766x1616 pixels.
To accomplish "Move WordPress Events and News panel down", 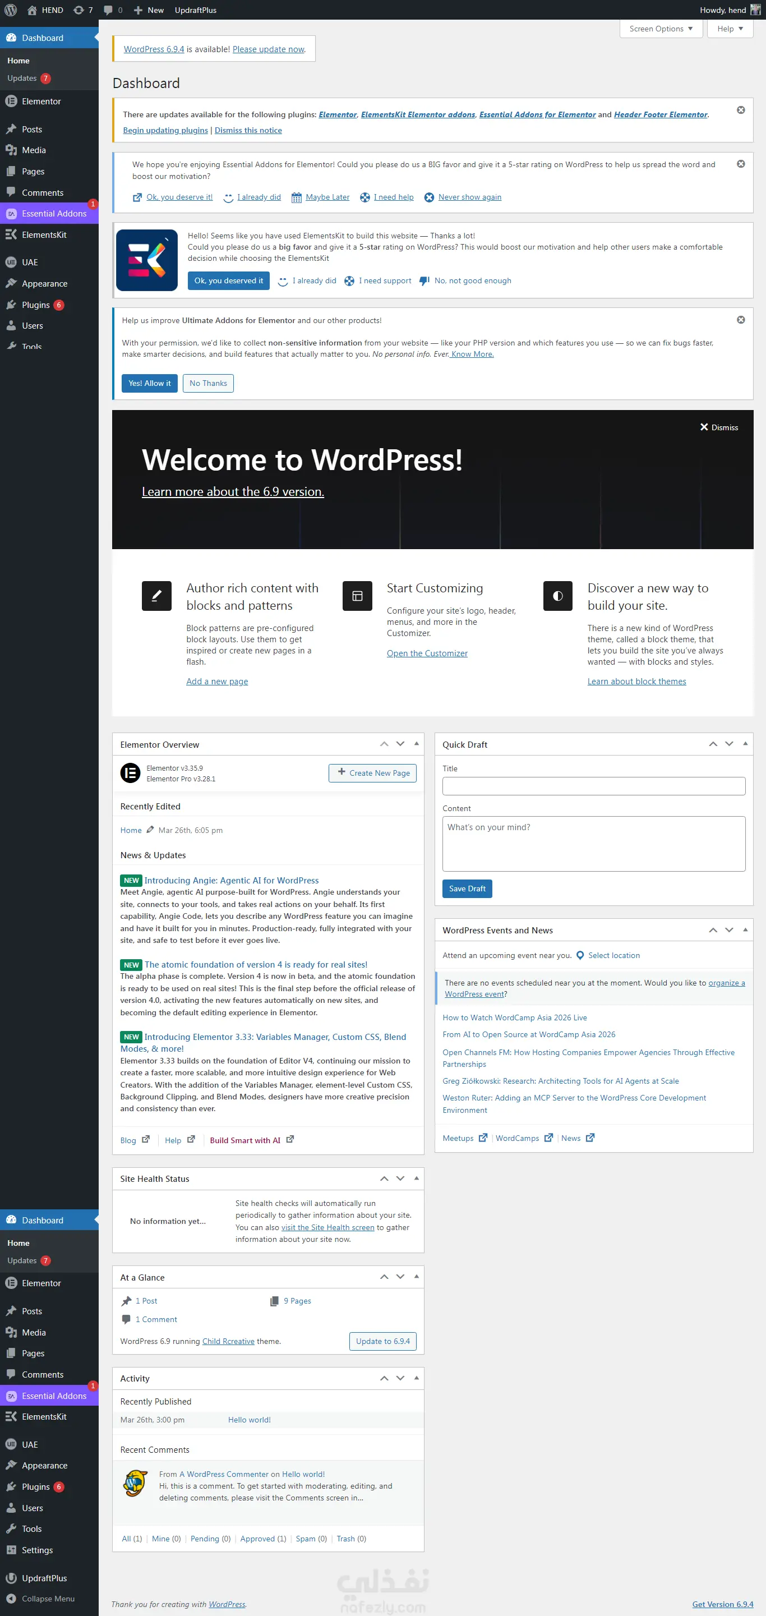I will (729, 931).
